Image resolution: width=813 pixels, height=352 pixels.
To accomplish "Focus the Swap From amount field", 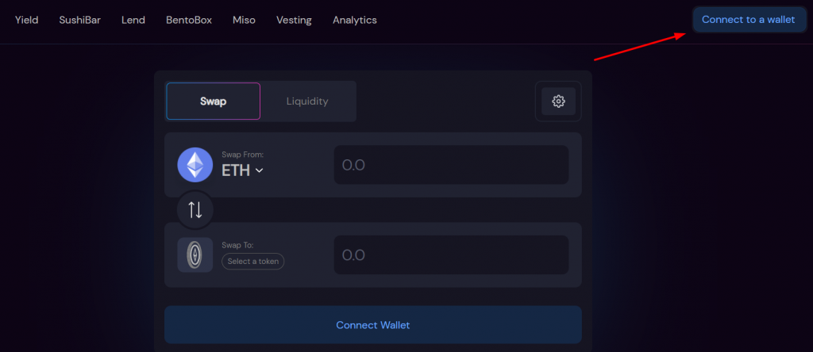I will click(451, 165).
